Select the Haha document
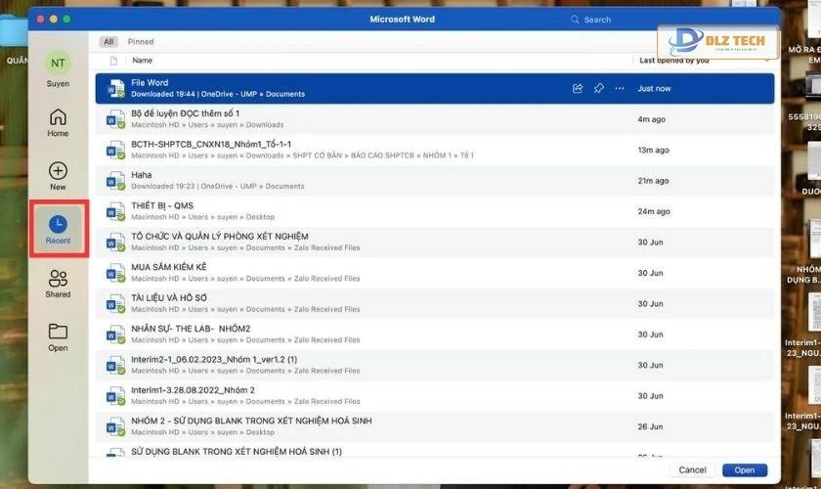Screen dimensions: 821x489 (x=435, y=180)
